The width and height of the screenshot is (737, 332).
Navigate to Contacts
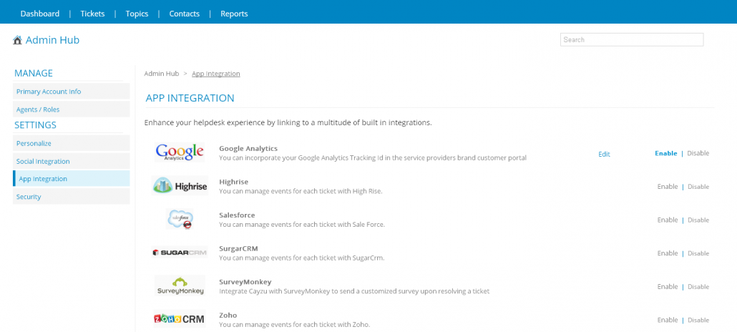click(x=185, y=14)
